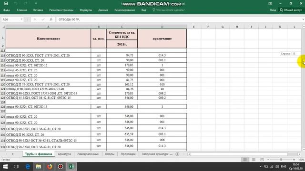Image resolution: width=305 pixels, height=171 pixels.
Task: Click the Insert Function fx icon
Action: tap(51, 19)
